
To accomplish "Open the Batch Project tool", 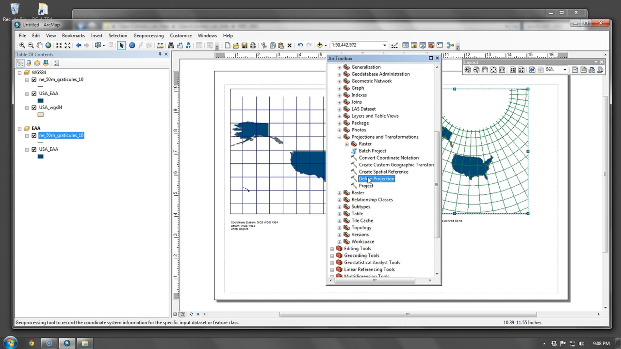I will tap(372, 151).
